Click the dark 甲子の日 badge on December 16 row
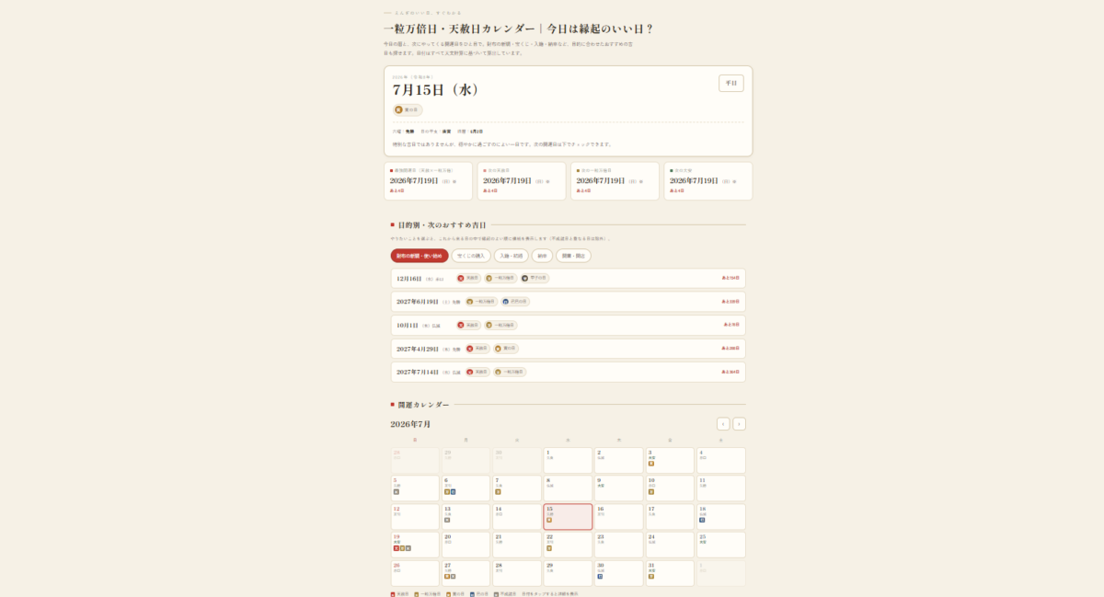1104x597 pixels. tap(535, 278)
